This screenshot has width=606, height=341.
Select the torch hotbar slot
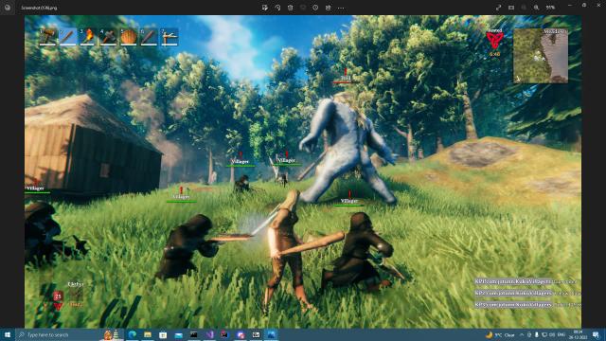click(x=88, y=37)
